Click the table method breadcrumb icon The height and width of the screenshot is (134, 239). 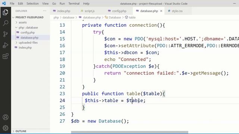pos(126,17)
